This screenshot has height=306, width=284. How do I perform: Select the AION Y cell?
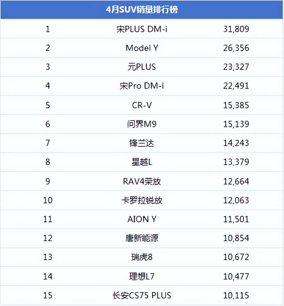click(x=142, y=219)
